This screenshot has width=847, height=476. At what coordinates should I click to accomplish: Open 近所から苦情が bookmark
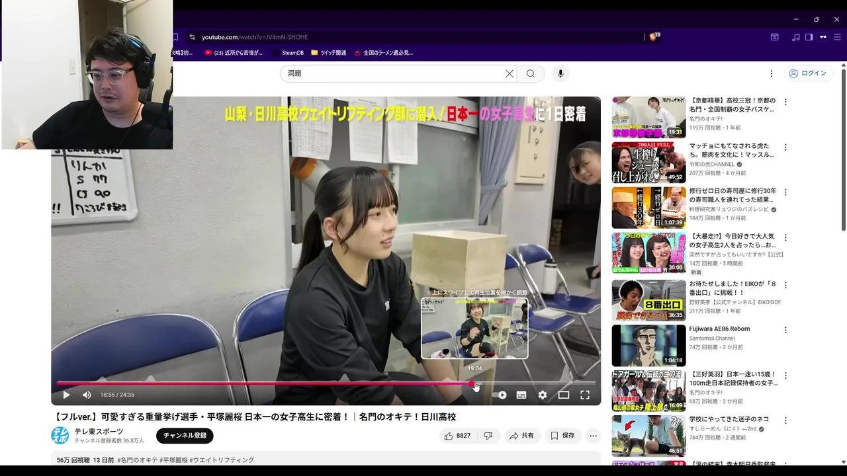234,53
